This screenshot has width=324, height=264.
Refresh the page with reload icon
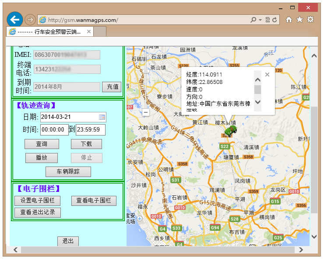275,20
